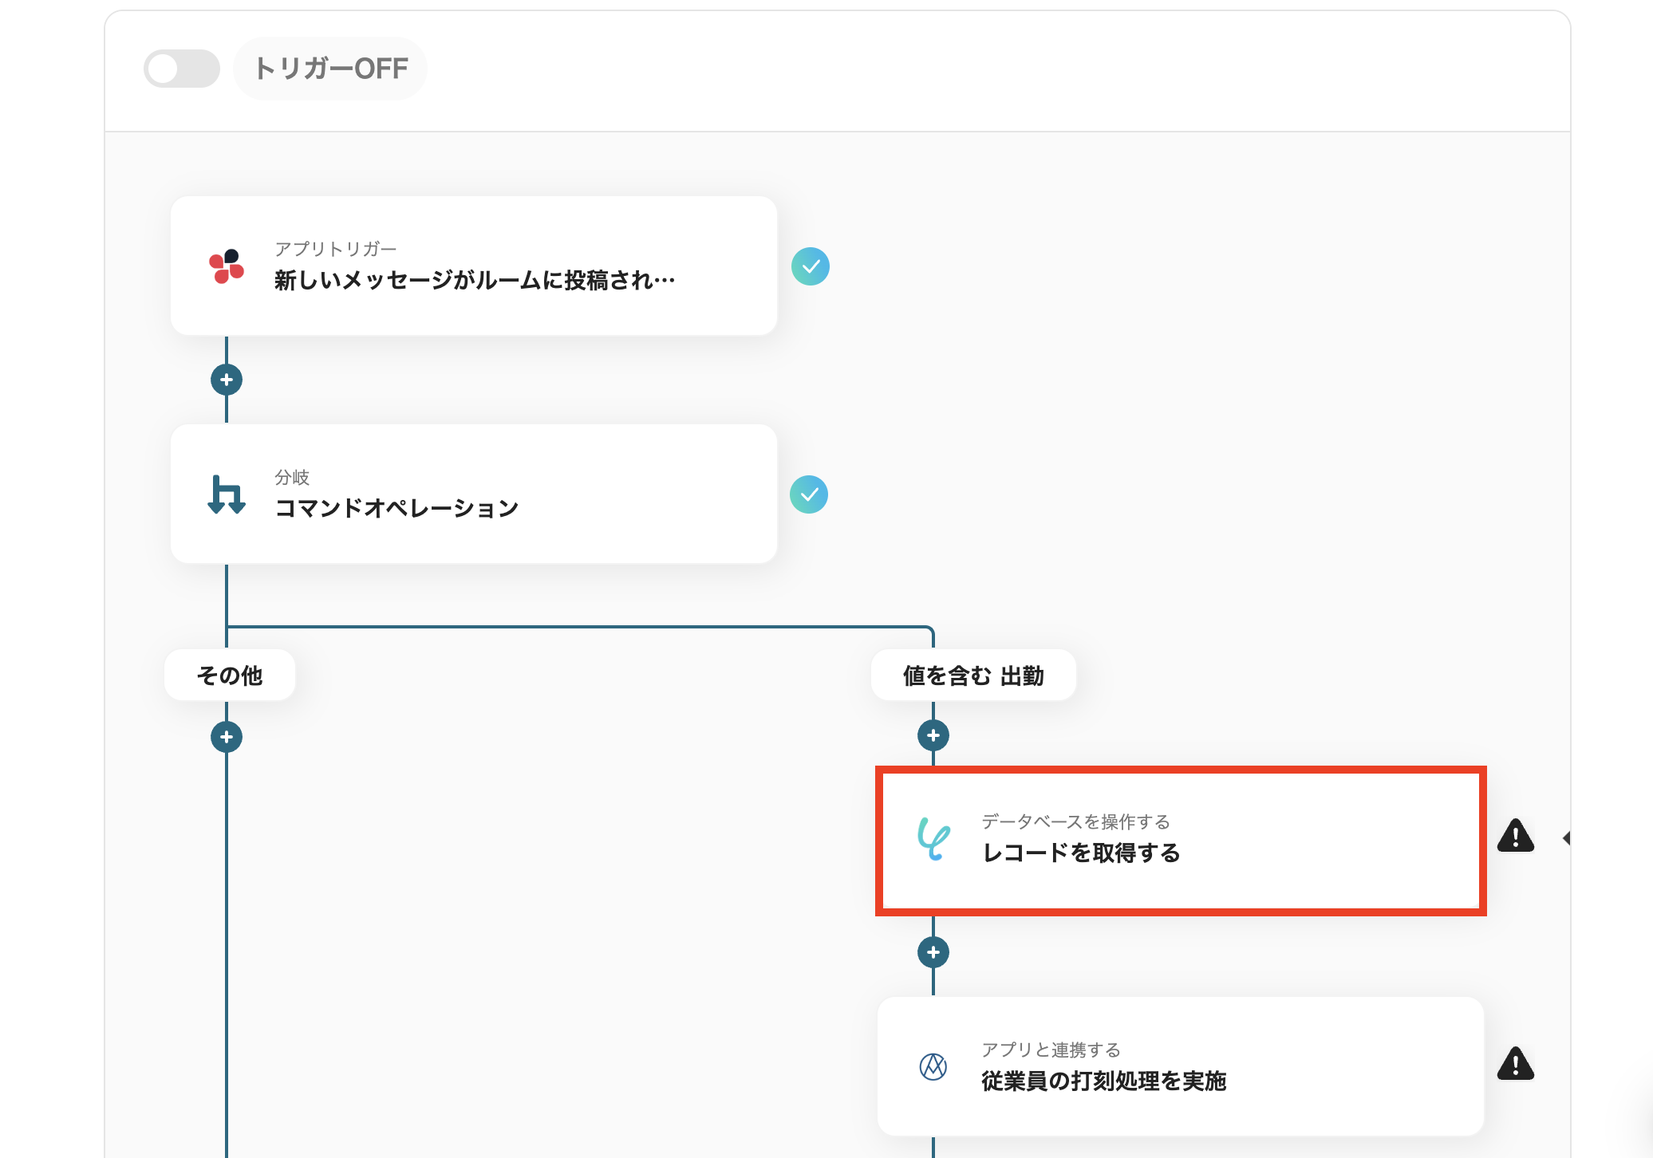Viewport: 1653px width, 1158px height.
Task: Click the トリガーOFF label pill
Action: click(x=330, y=69)
